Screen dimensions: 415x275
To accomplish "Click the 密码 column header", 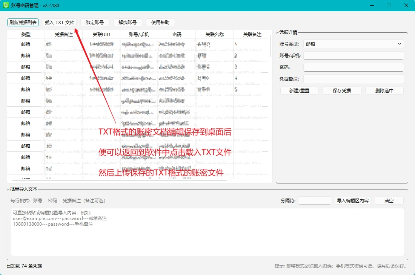I will 177,34.
